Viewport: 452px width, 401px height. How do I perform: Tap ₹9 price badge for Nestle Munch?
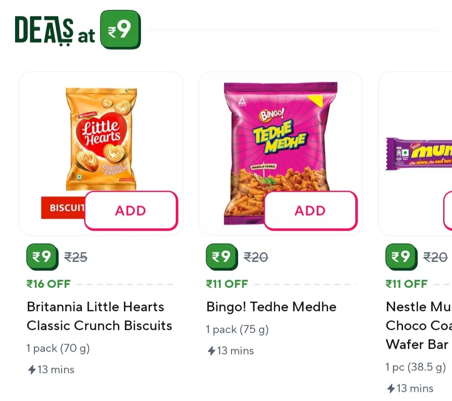pyautogui.click(x=401, y=257)
